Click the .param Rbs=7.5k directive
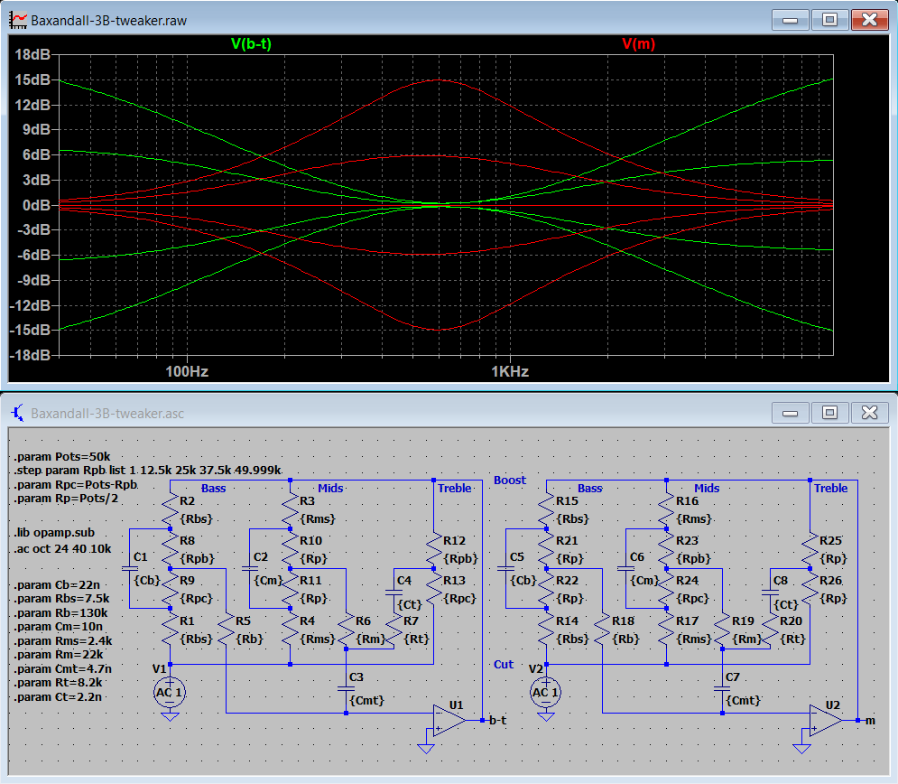Image resolution: width=898 pixels, height=784 pixels. click(x=62, y=598)
